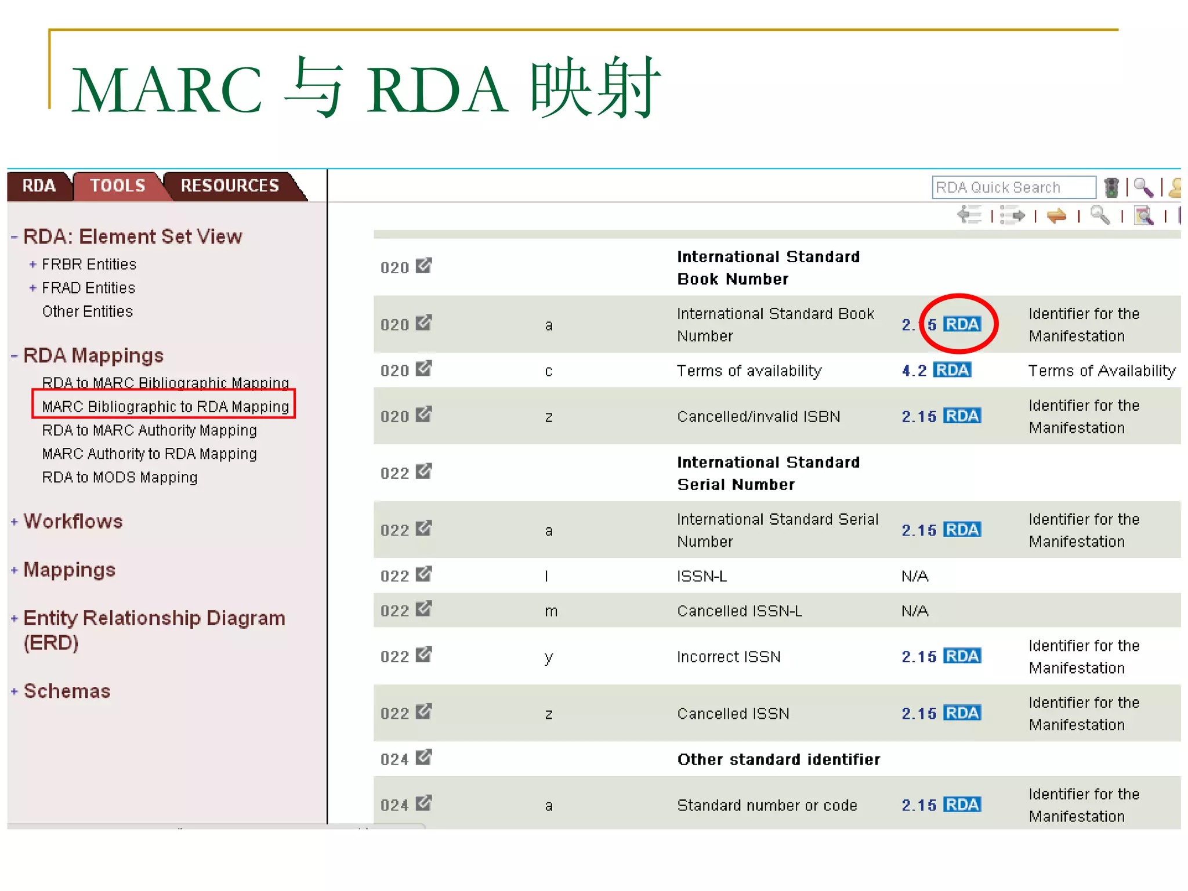Click the orange double-arrow sync icon

[x=1056, y=216]
